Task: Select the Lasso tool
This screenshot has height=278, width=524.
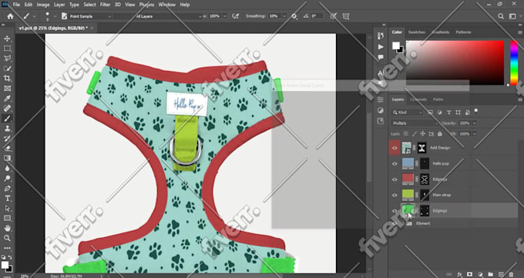Action: pos(7,59)
